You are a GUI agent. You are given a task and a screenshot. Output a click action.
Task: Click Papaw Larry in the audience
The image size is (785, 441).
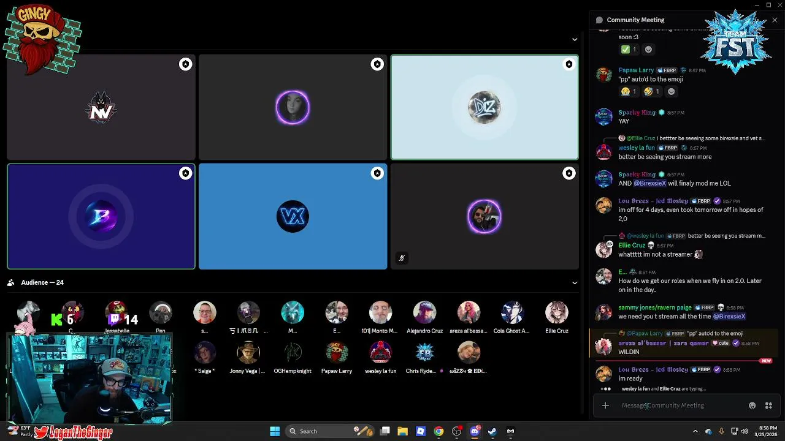tap(337, 358)
